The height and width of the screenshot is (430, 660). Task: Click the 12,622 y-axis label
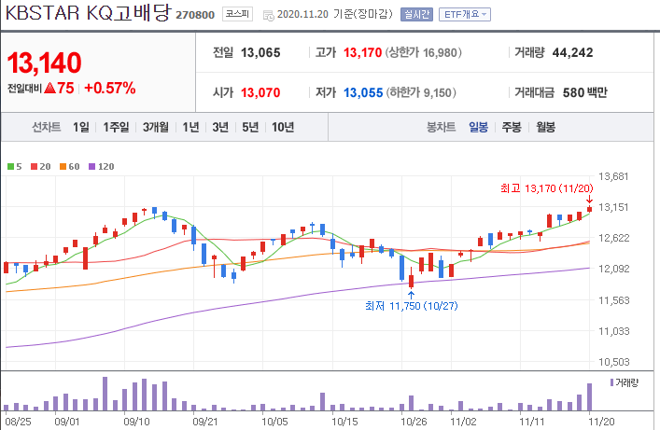pyautogui.click(x=613, y=238)
